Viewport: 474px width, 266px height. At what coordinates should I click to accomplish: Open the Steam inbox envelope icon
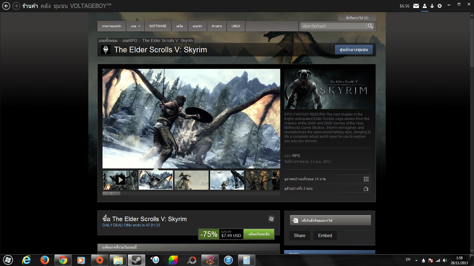tap(416, 6)
